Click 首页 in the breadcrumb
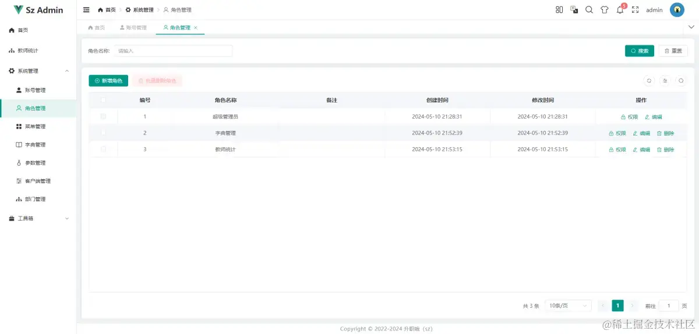699x334 pixels. click(x=107, y=10)
